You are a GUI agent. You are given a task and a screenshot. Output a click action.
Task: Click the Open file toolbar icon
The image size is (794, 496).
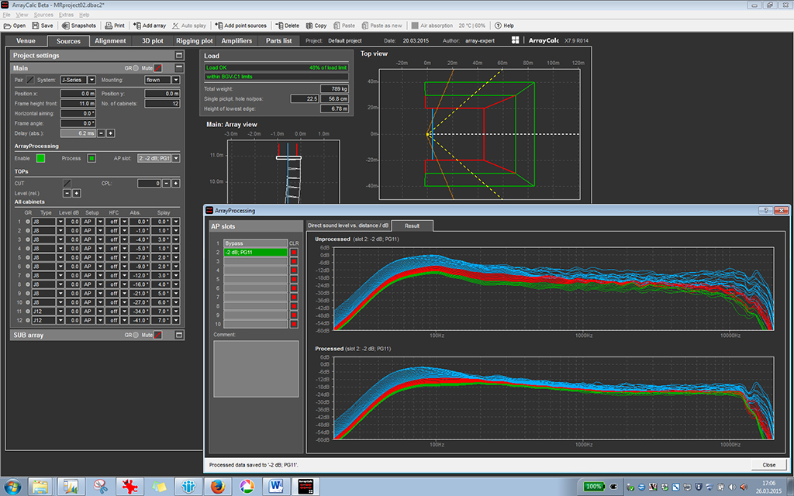(16, 26)
